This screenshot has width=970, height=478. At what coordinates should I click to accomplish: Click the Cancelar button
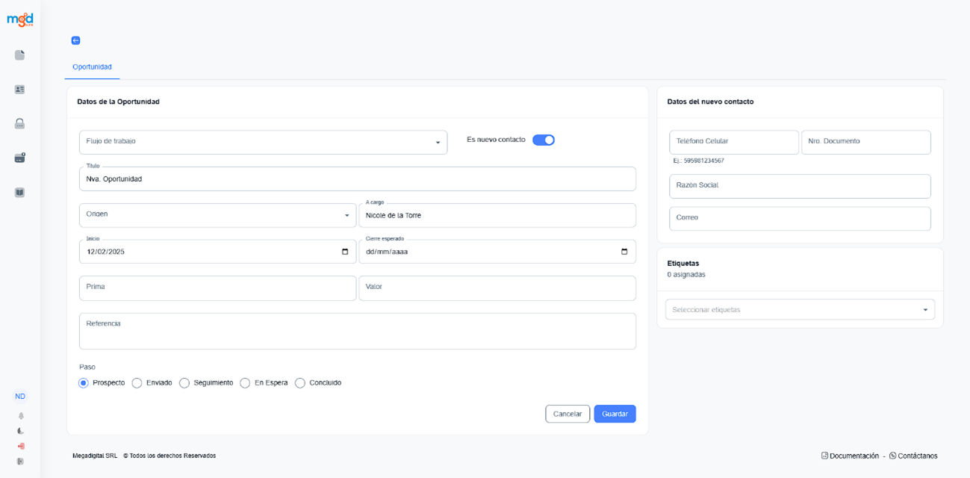[568, 414]
